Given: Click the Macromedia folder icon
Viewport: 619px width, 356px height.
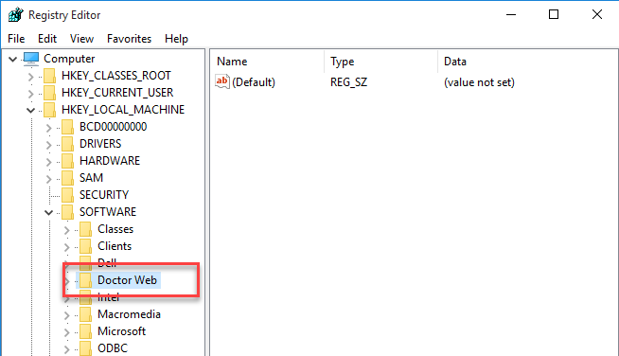Looking at the screenshot, I should [x=86, y=314].
